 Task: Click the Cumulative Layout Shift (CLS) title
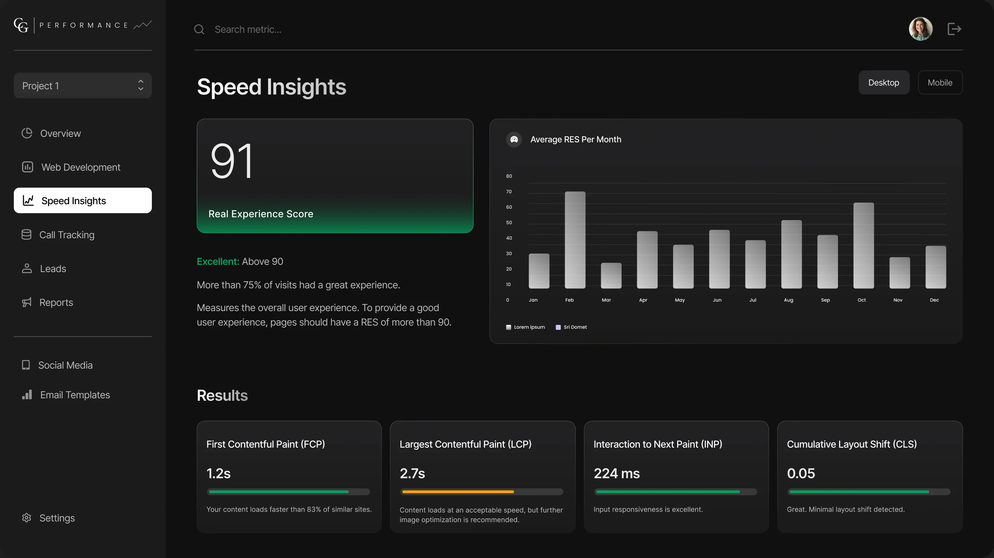click(x=851, y=444)
